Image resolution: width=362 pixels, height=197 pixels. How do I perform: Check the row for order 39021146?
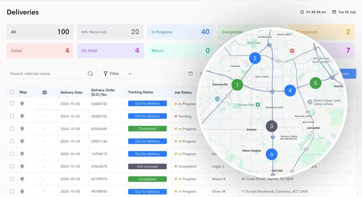click(x=12, y=141)
